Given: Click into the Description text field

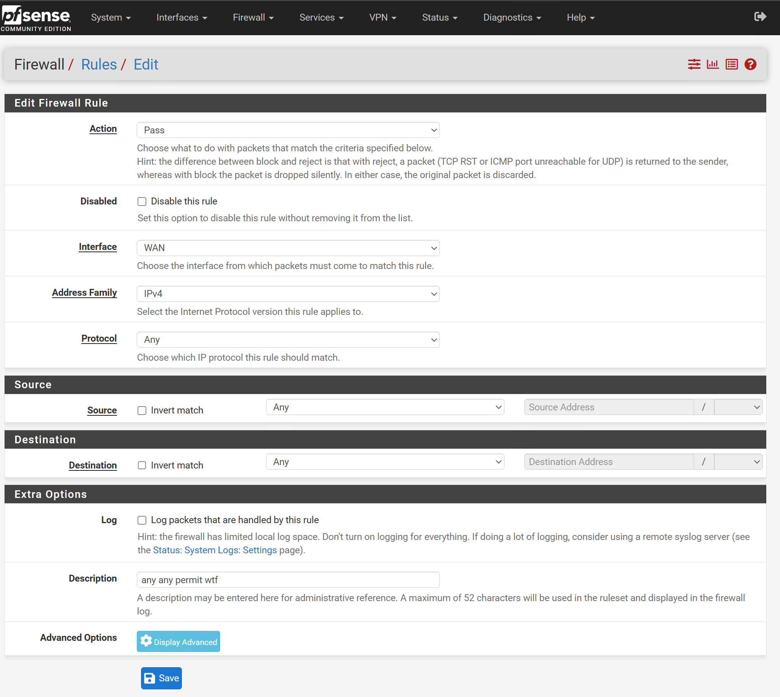Looking at the screenshot, I should pyautogui.click(x=288, y=580).
